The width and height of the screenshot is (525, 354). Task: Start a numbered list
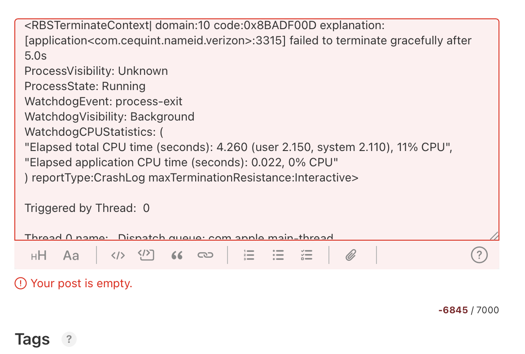249,255
